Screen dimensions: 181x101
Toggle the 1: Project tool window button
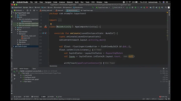(x=12, y=13)
